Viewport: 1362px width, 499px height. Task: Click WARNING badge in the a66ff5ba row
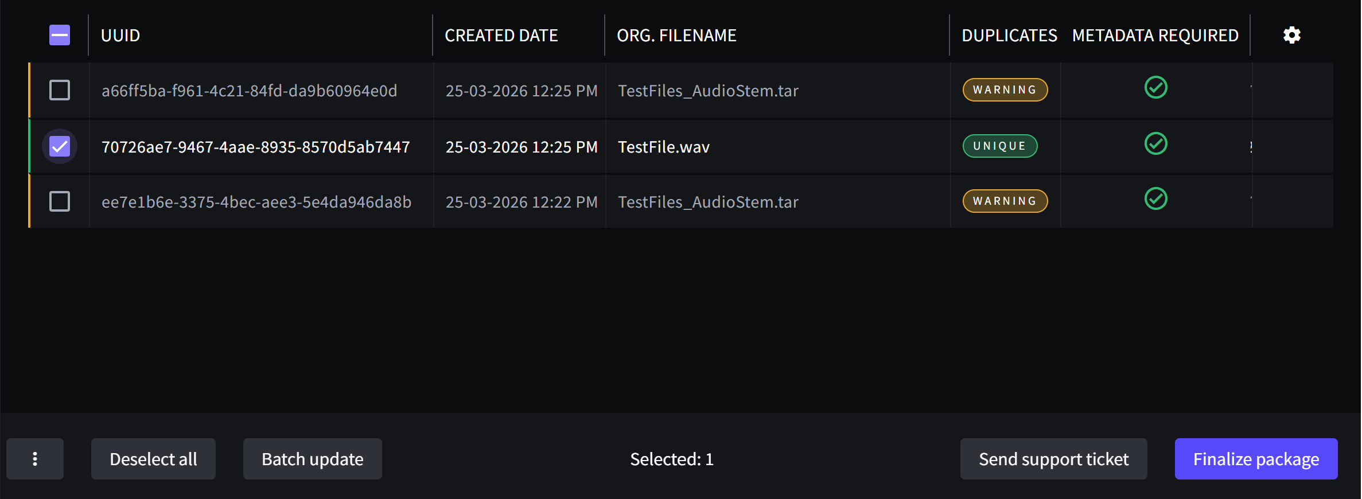(x=1005, y=90)
